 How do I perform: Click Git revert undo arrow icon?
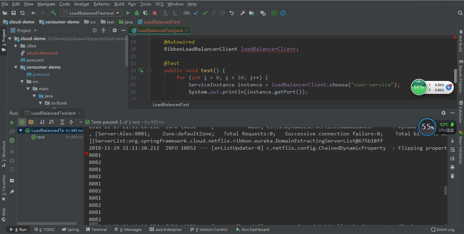(x=231, y=13)
